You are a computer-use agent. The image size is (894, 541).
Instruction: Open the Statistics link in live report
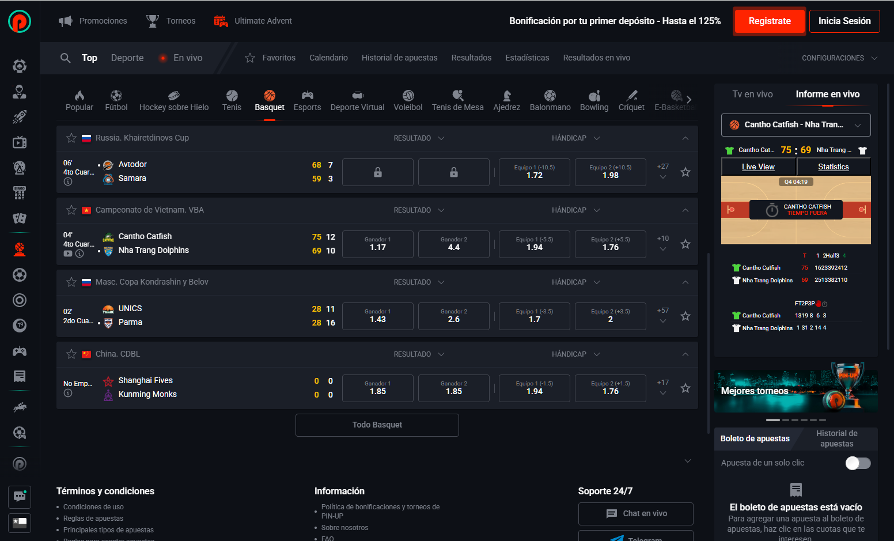pos(834,167)
